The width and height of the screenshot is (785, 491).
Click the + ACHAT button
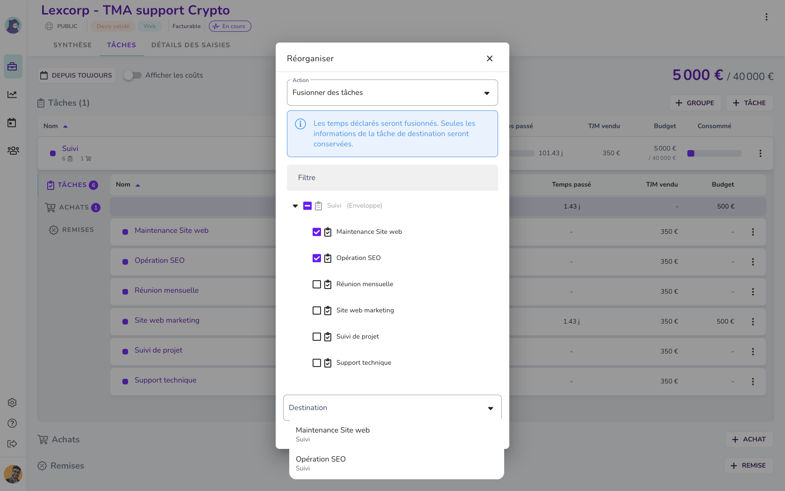coord(749,440)
